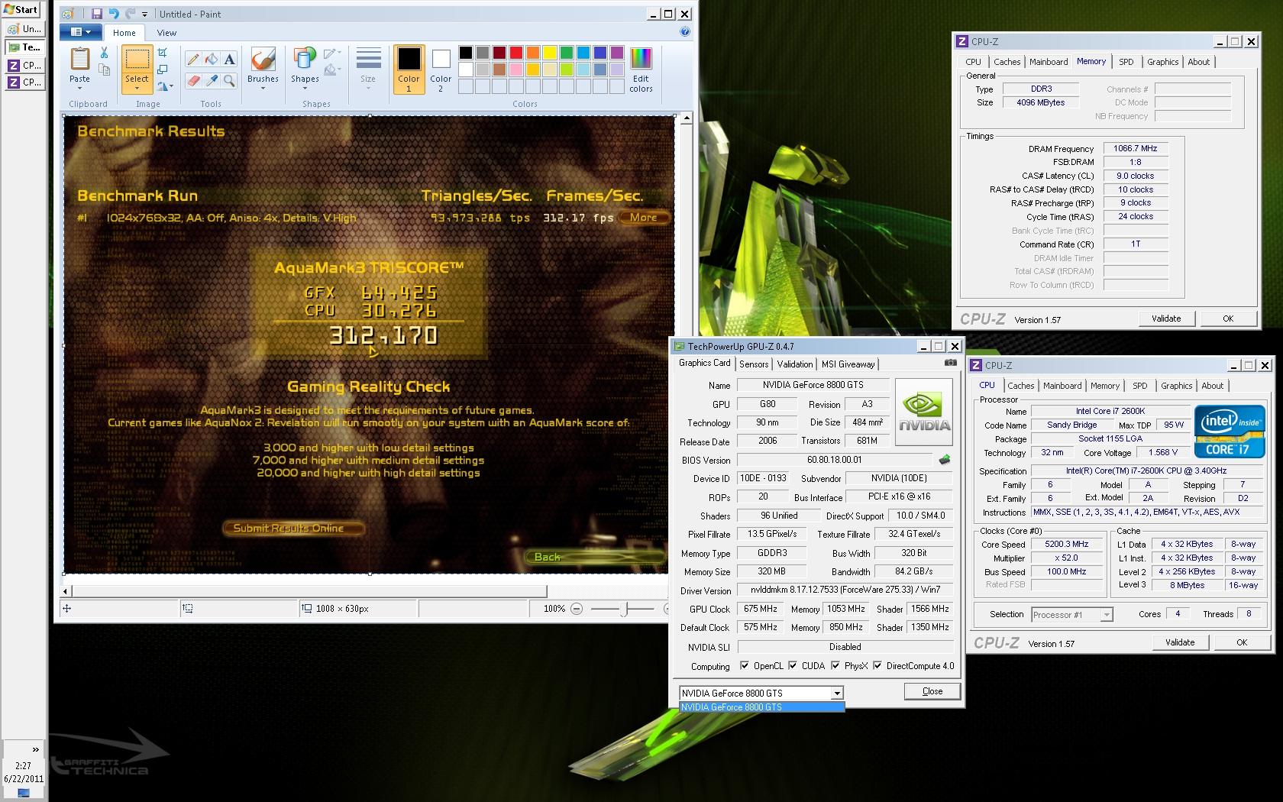Open the Windows Start button

point(21,9)
